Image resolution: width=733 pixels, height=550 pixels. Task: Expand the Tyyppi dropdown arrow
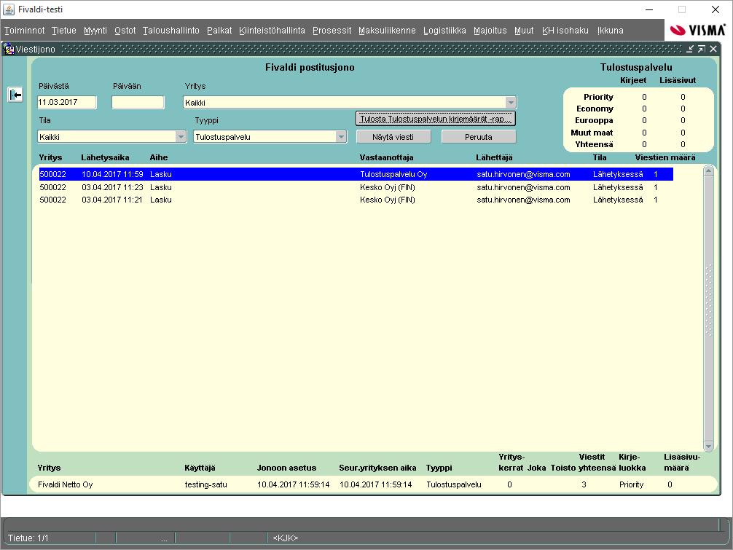[341, 137]
